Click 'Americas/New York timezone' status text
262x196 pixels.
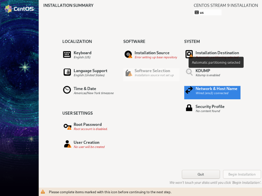pyautogui.click(x=94, y=93)
